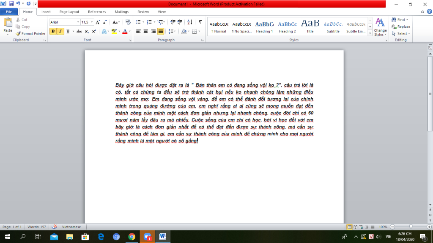Activate the Format Painter brush
The image size is (433, 243).
pyautogui.click(x=18, y=34)
